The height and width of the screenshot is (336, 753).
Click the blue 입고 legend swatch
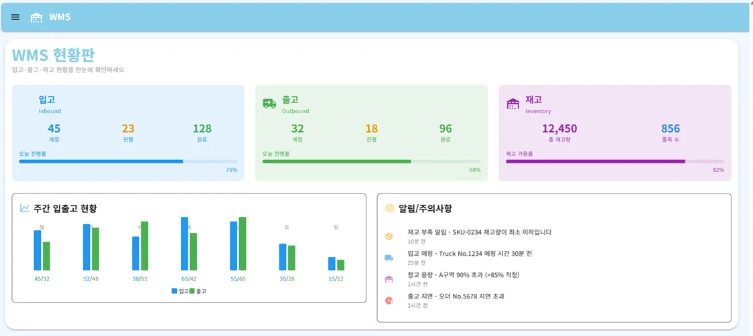click(174, 291)
